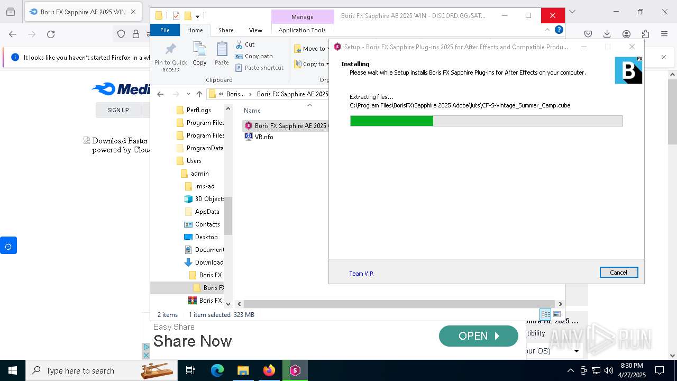Image resolution: width=677 pixels, height=381 pixels.
Task: Click the Copy ribbon icon
Action: [x=199, y=54]
